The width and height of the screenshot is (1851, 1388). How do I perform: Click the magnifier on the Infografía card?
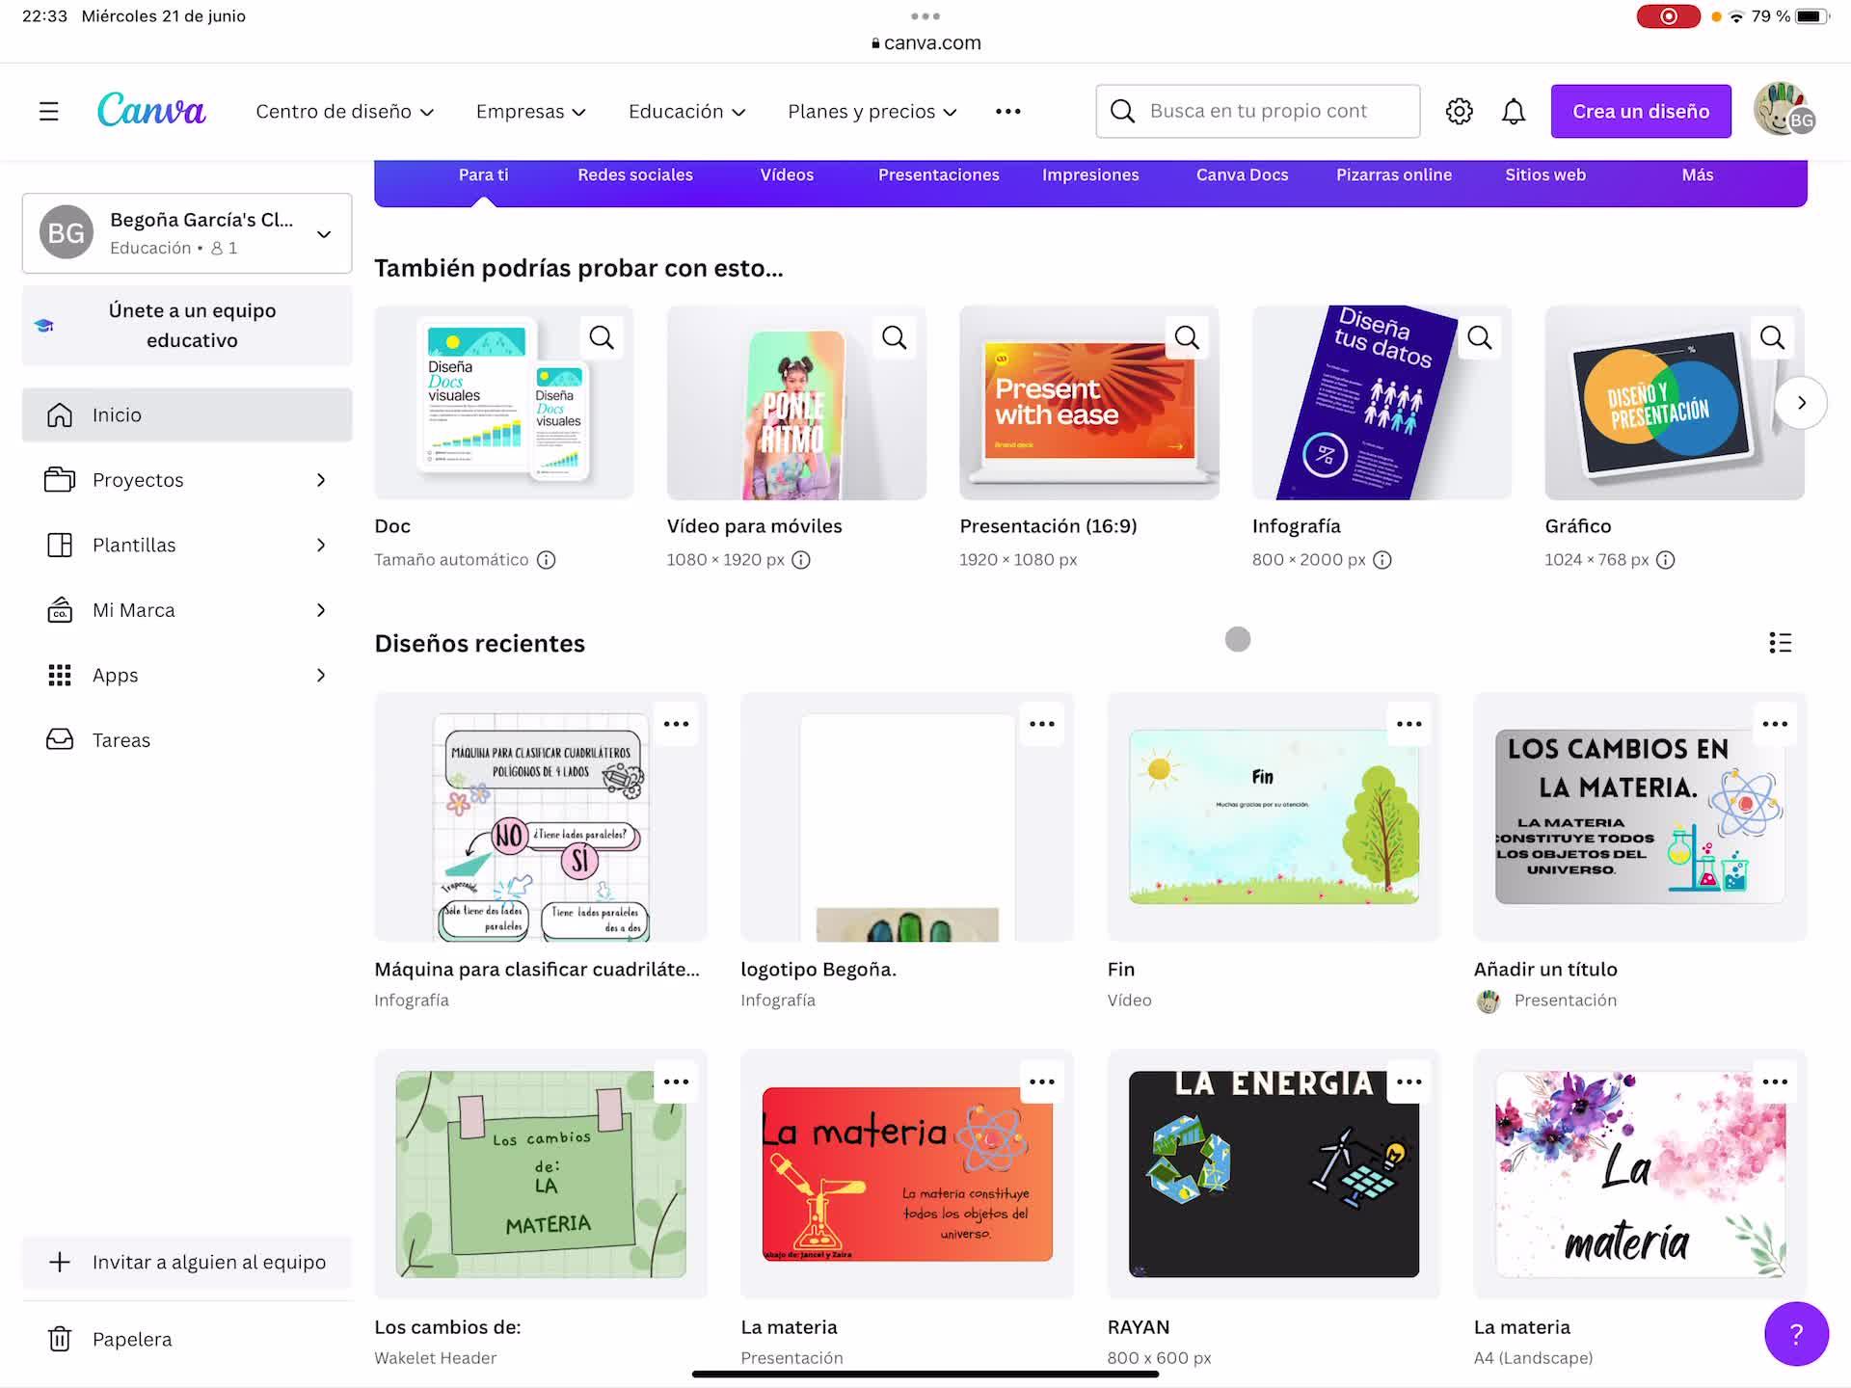pos(1479,337)
